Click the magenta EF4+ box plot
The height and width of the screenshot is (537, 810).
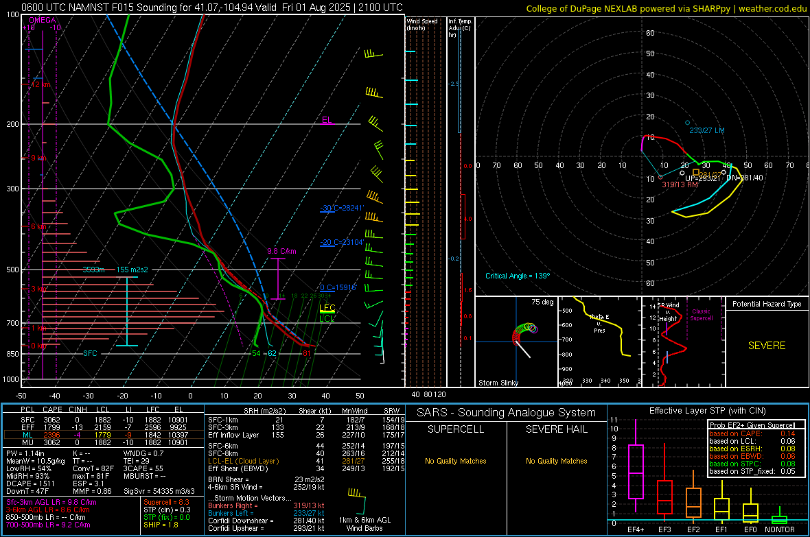pos(636,465)
